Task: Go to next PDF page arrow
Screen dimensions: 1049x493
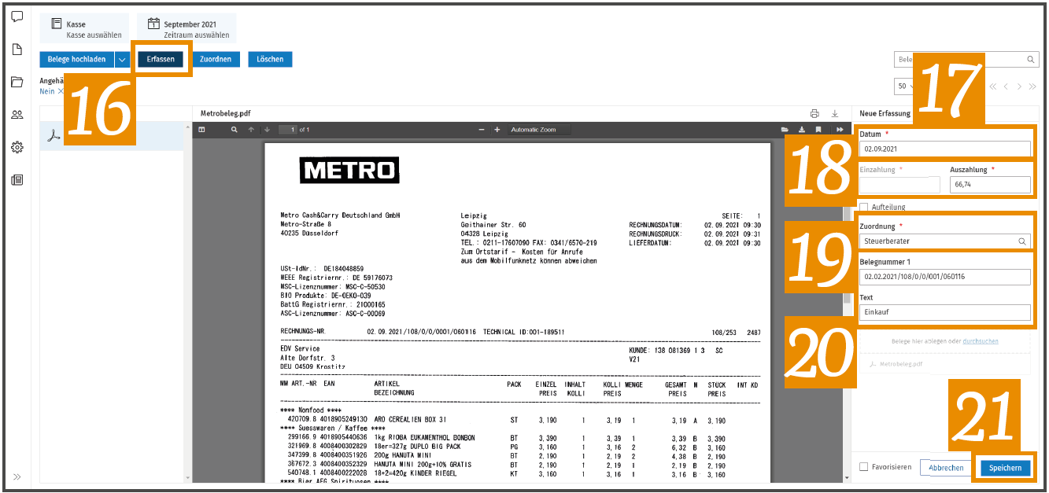Action: 267,130
